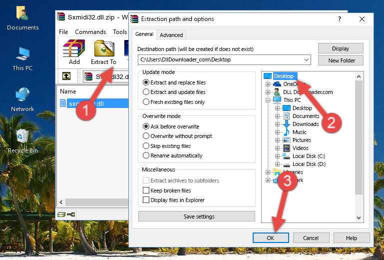Expand the Local Disk (D:) node
Image resolution: width=384 pixels, height=260 pixels.
click(277, 164)
